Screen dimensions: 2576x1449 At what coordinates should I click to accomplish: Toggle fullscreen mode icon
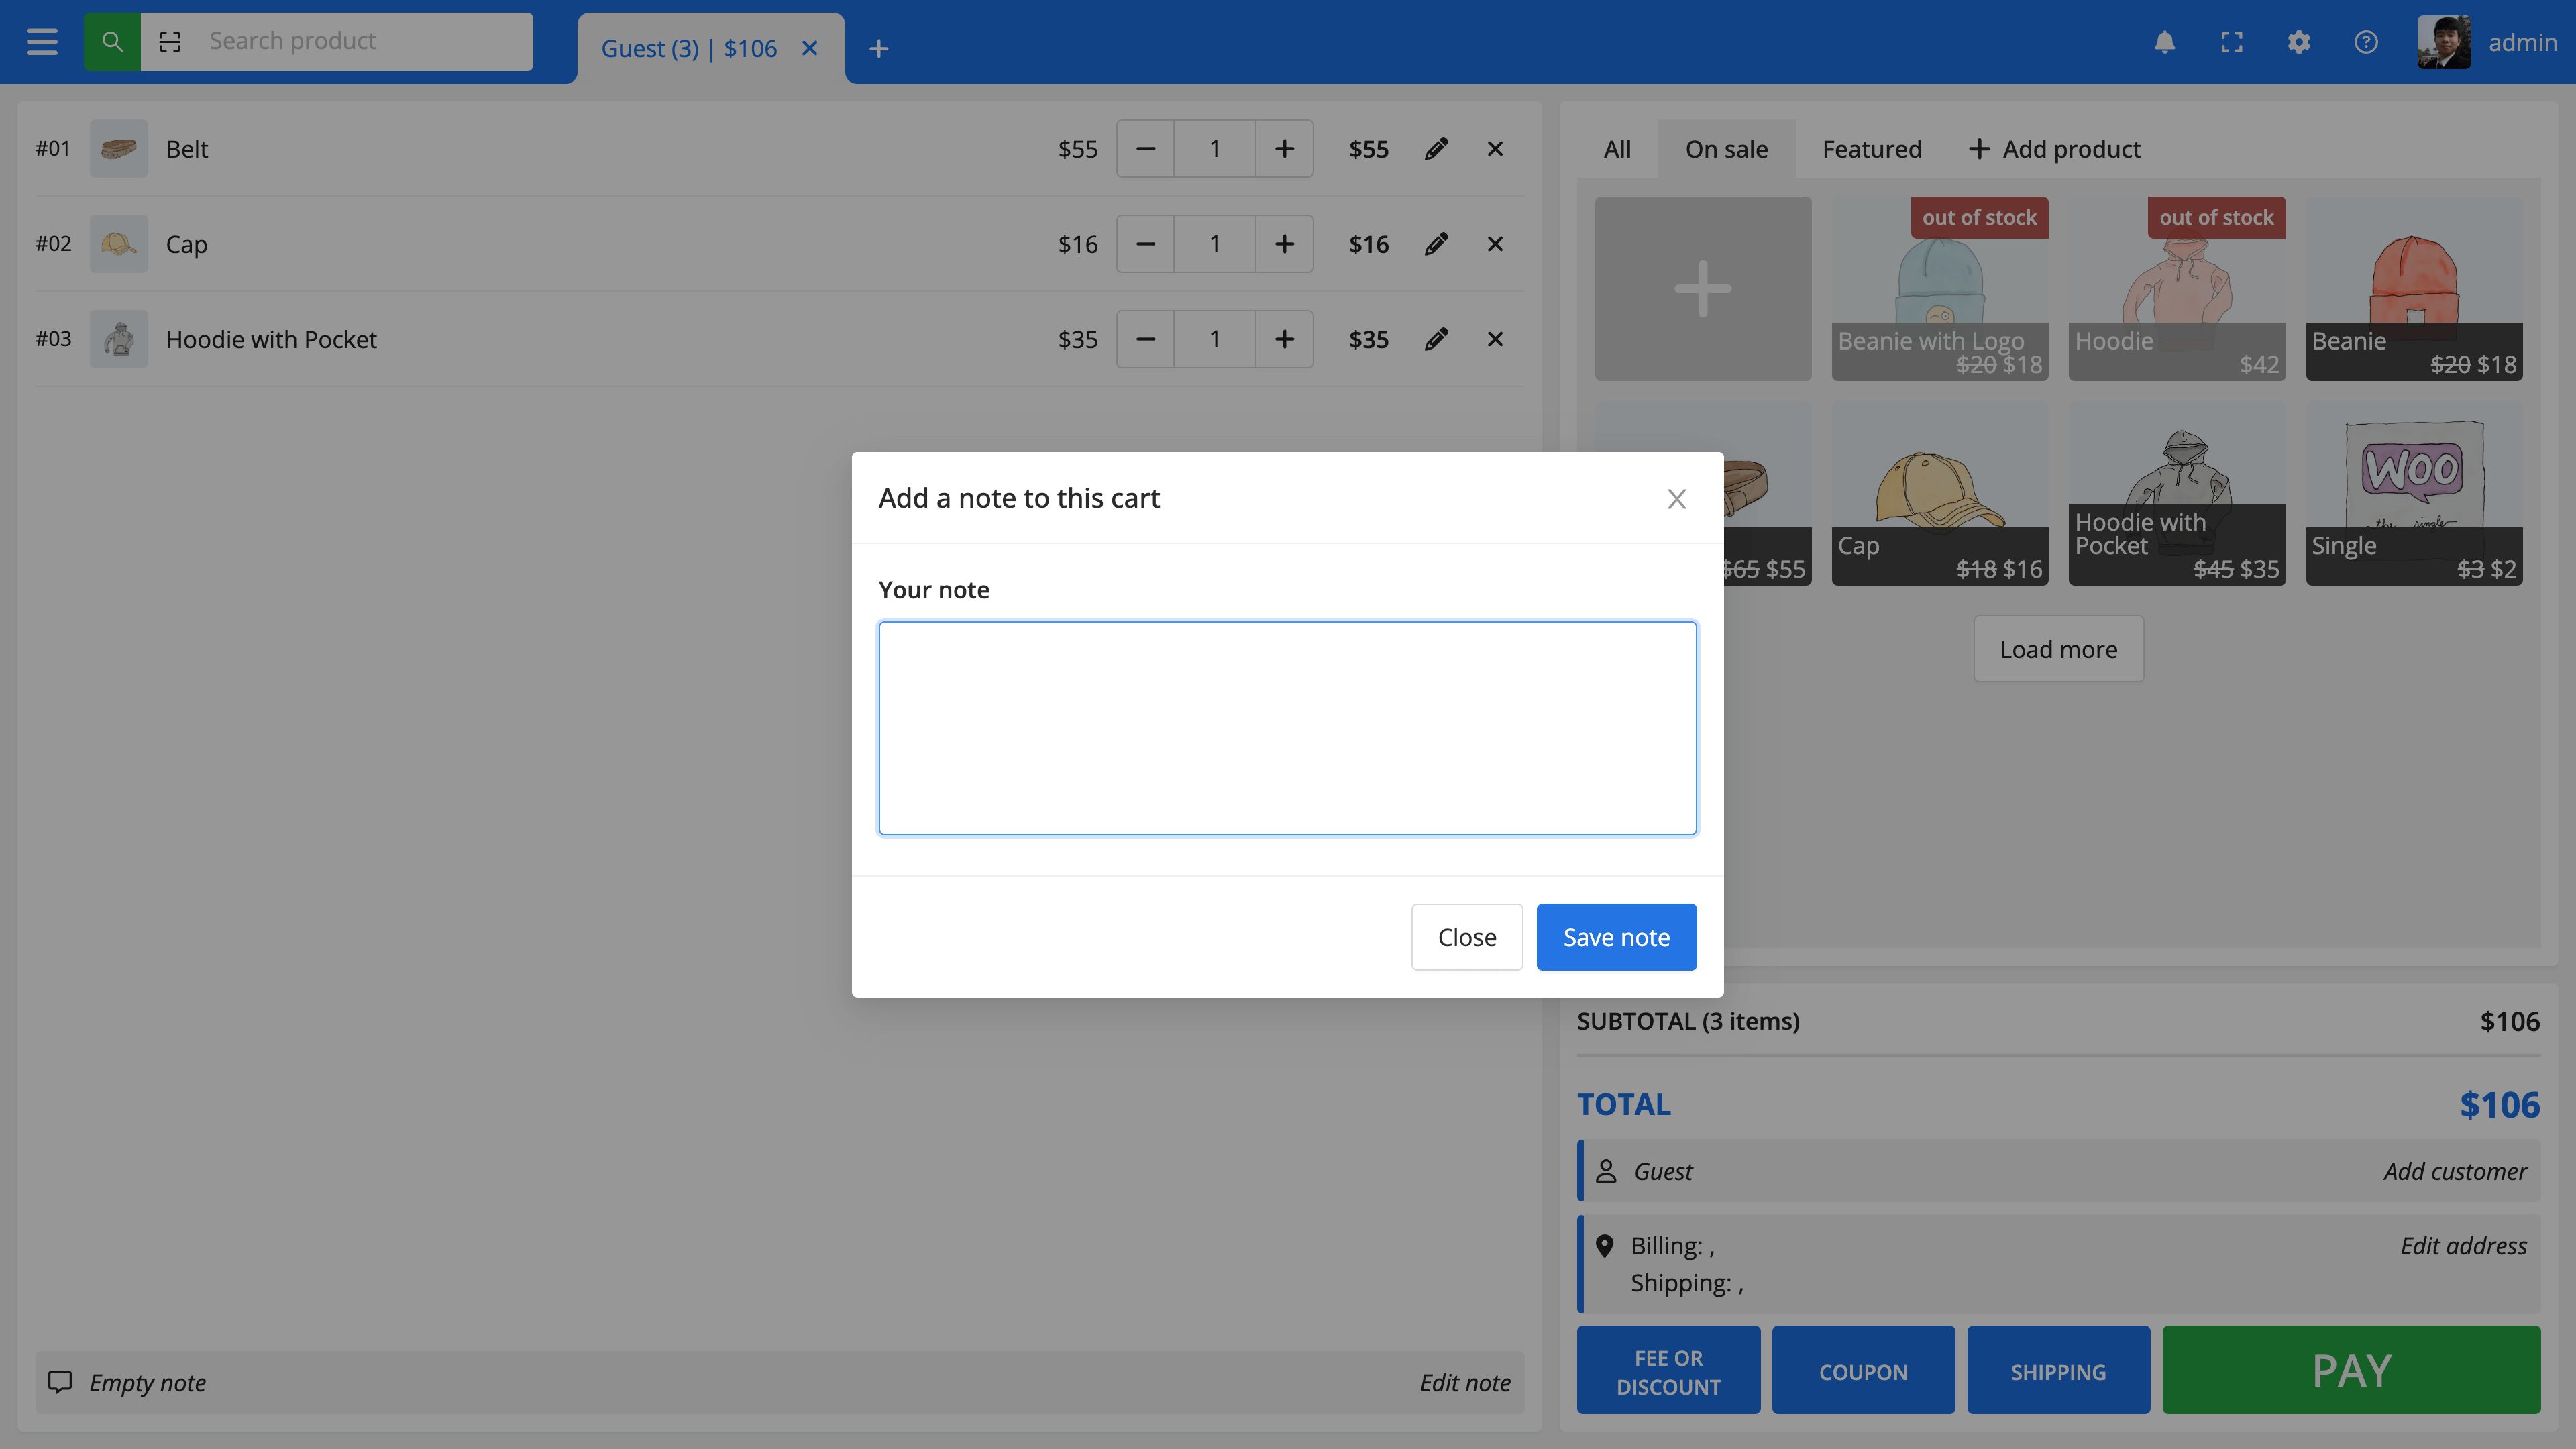point(2231,42)
